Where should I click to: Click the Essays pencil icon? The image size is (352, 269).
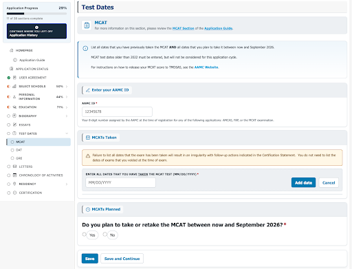[14, 125]
